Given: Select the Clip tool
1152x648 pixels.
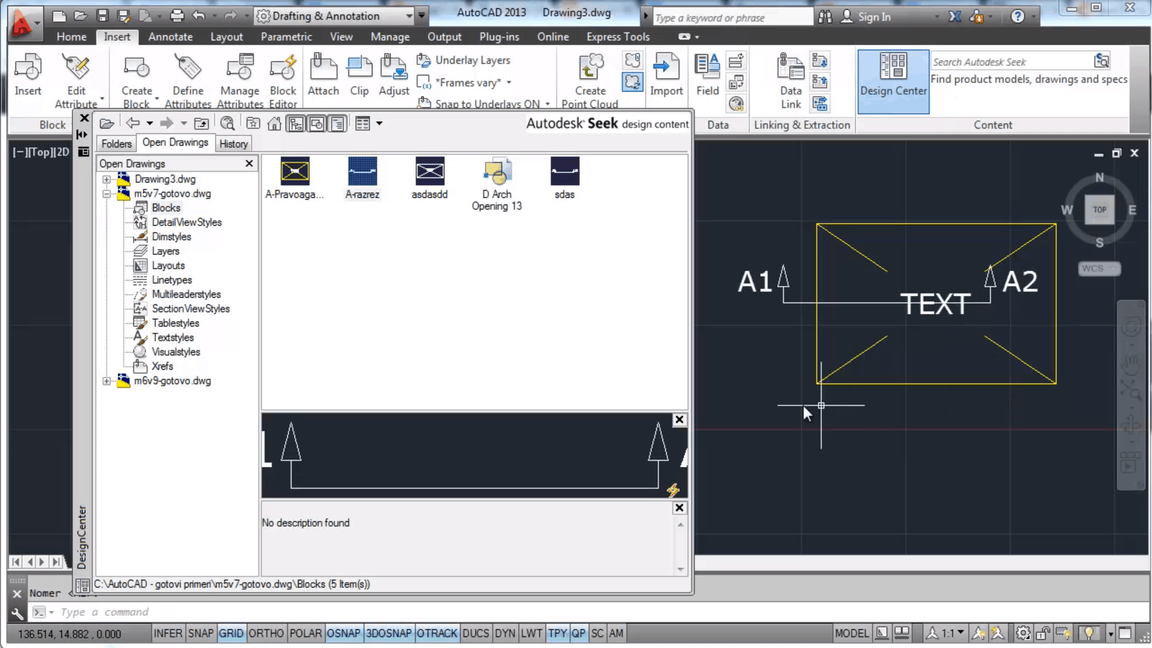Looking at the screenshot, I should [359, 75].
